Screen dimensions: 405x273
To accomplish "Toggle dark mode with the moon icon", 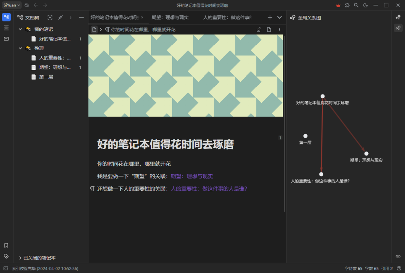I will (366, 5).
